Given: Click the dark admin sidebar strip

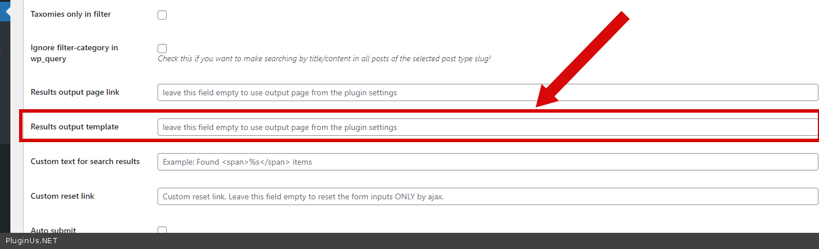Looking at the screenshot, I should (x=5, y=173).
